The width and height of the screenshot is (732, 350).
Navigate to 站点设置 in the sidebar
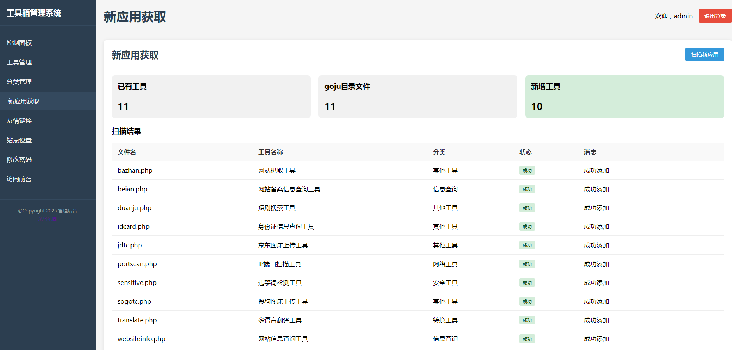pos(19,140)
